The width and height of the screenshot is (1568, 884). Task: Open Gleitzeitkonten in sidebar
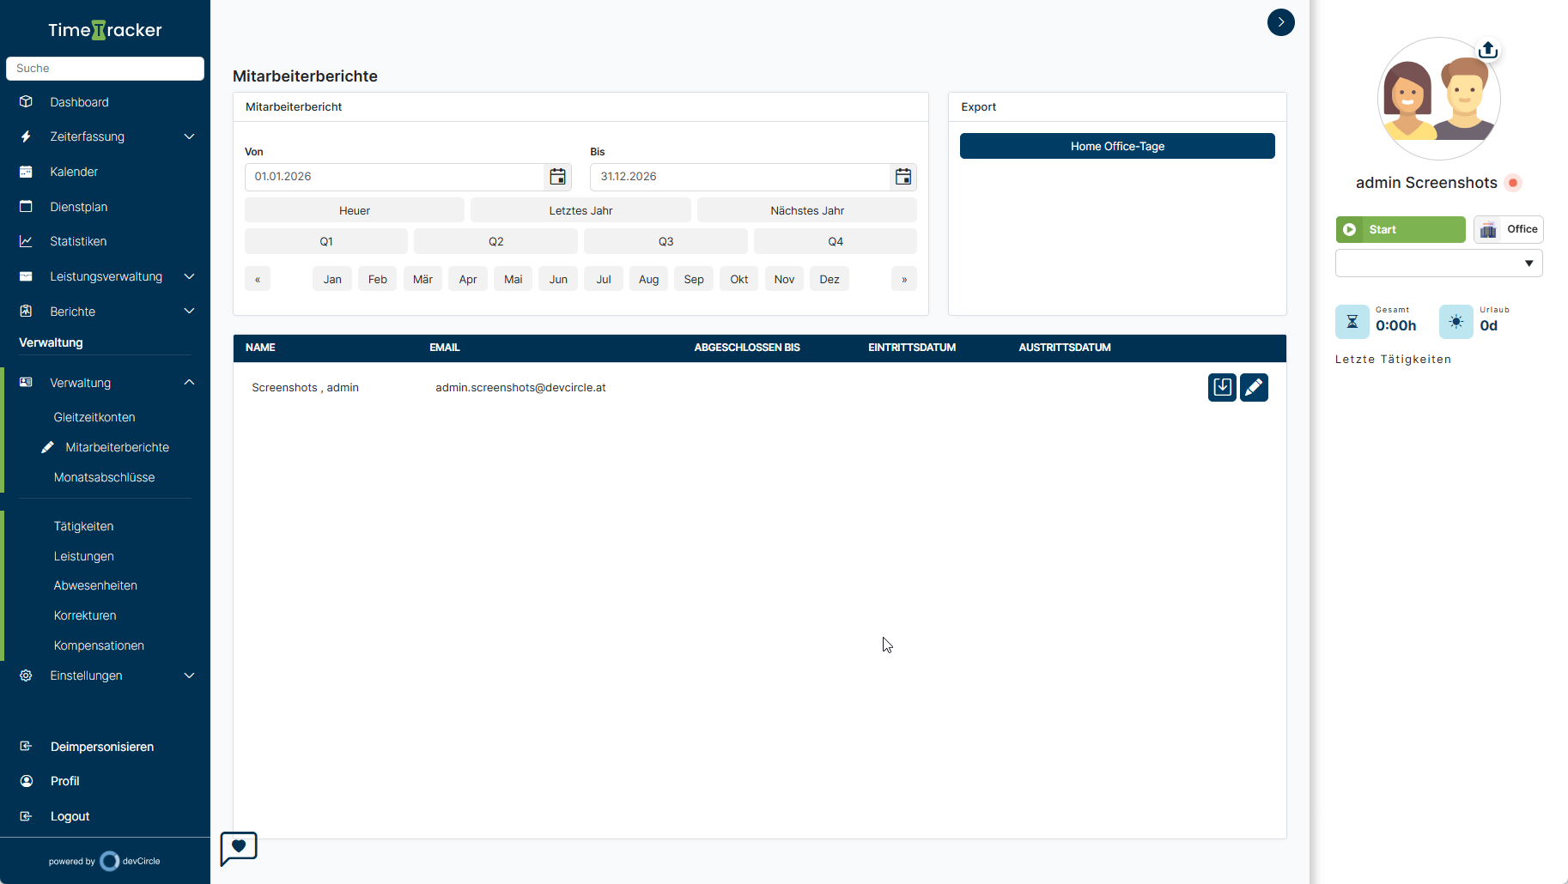tap(94, 417)
